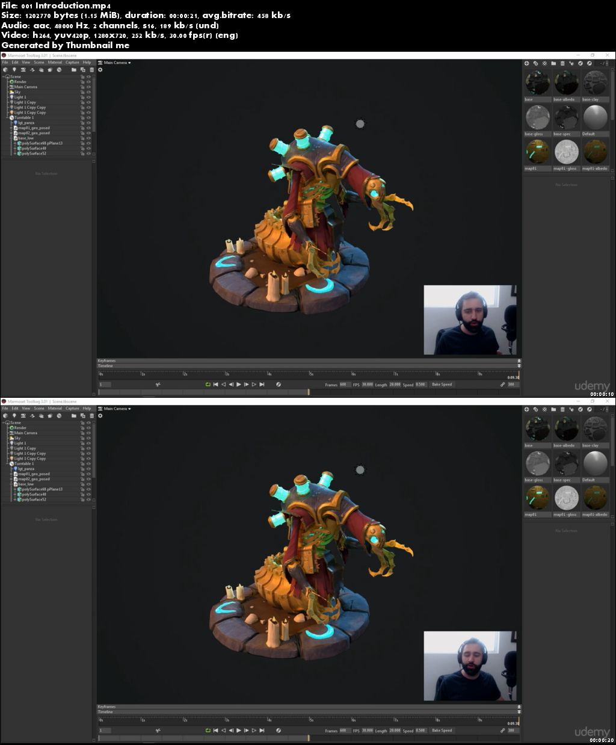Click the play button in lower frame timeline
The width and height of the screenshot is (616, 745).
click(x=239, y=730)
